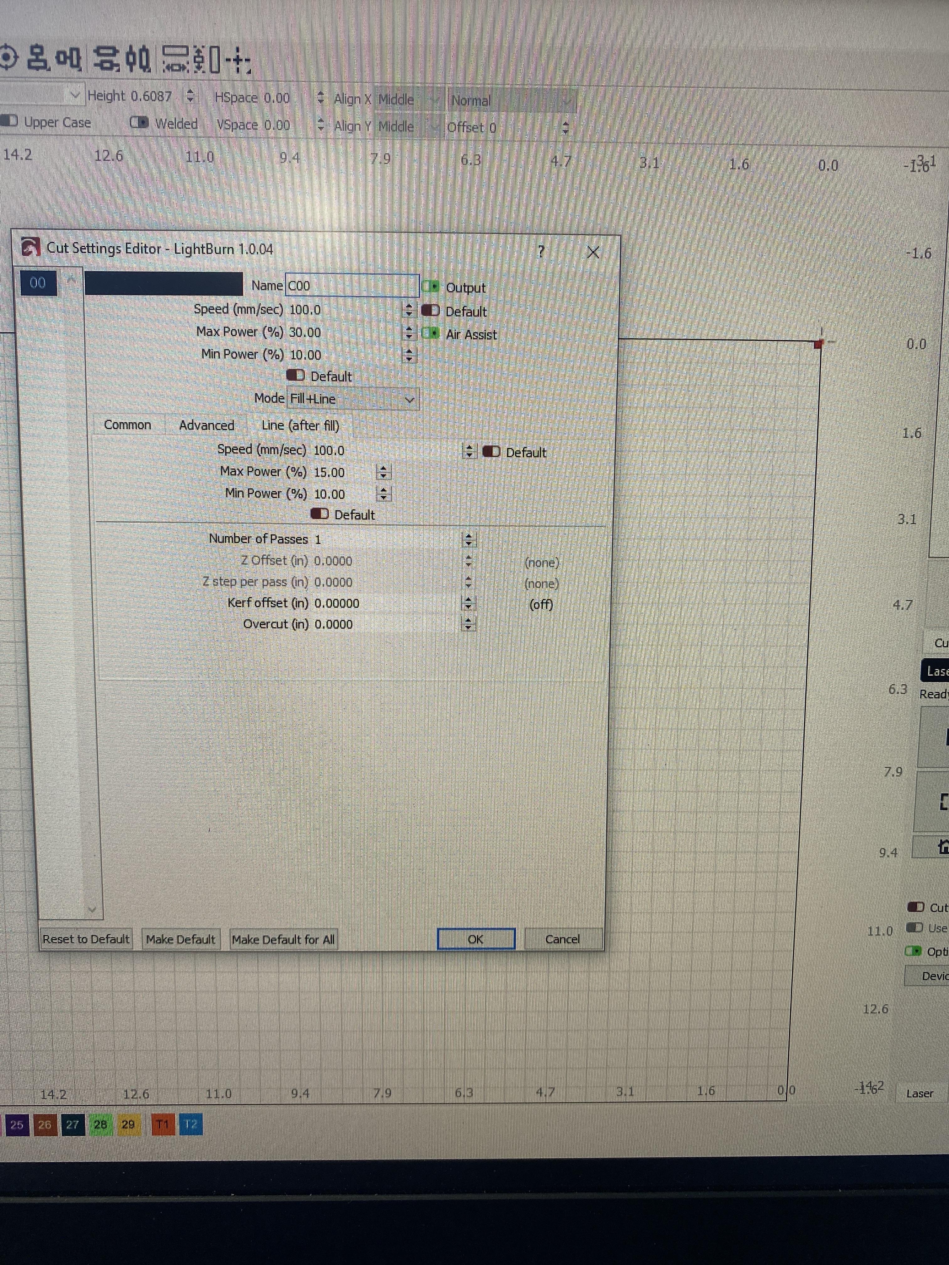Viewport: 949px width, 1265px height.
Task: Confirm with the OK button
Action: coord(475,939)
